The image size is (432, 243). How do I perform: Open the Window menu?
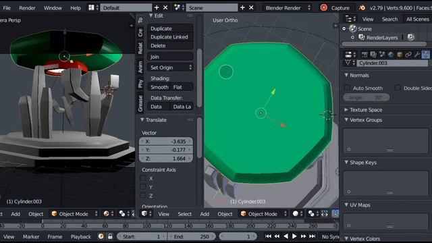pos(53,7)
